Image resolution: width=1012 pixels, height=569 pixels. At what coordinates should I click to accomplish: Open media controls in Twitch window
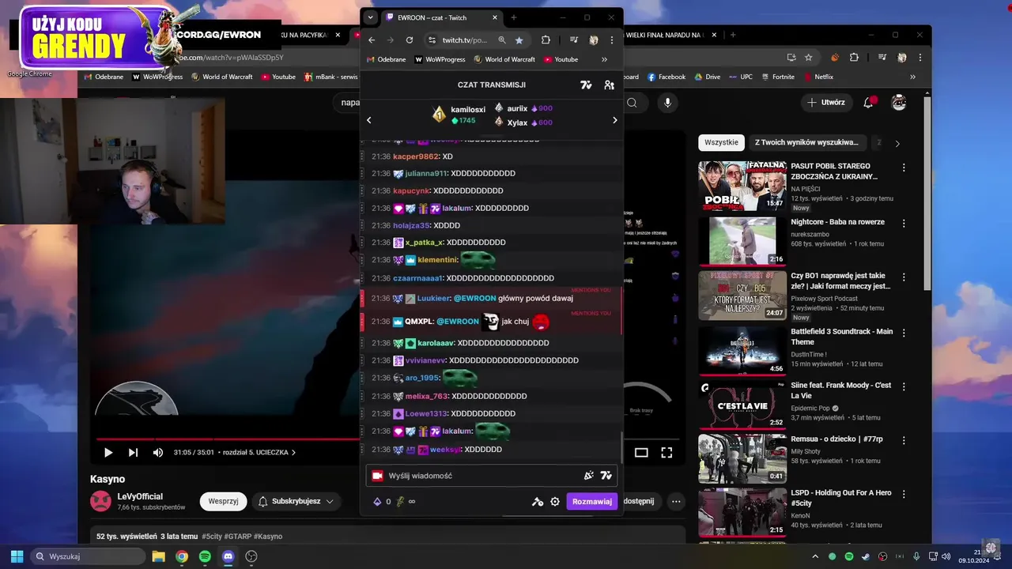tap(574, 40)
